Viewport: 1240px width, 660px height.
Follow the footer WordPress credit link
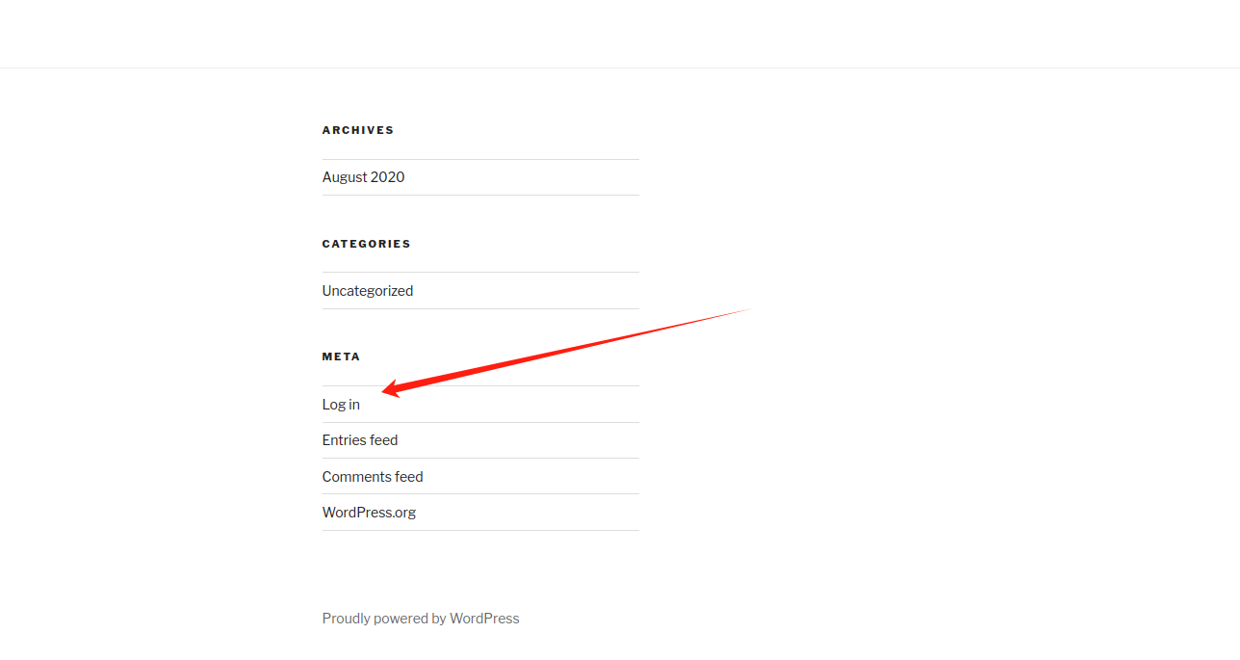coord(420,619)
